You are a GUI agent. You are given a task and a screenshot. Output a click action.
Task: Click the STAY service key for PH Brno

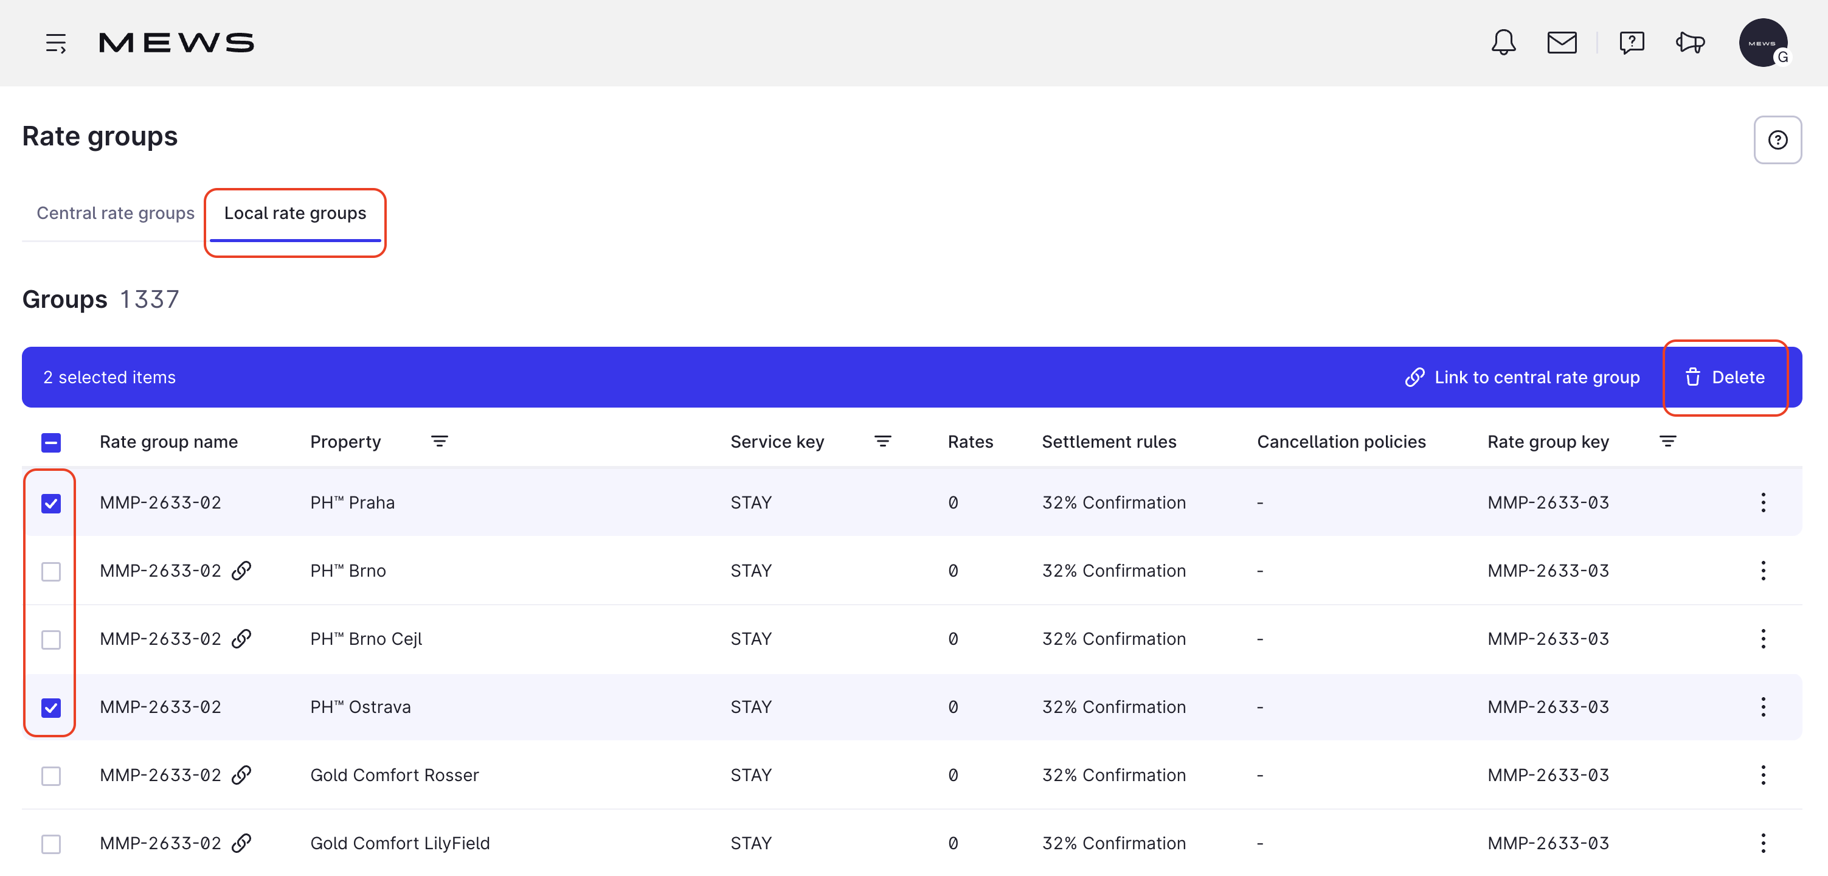pos(751,571)
